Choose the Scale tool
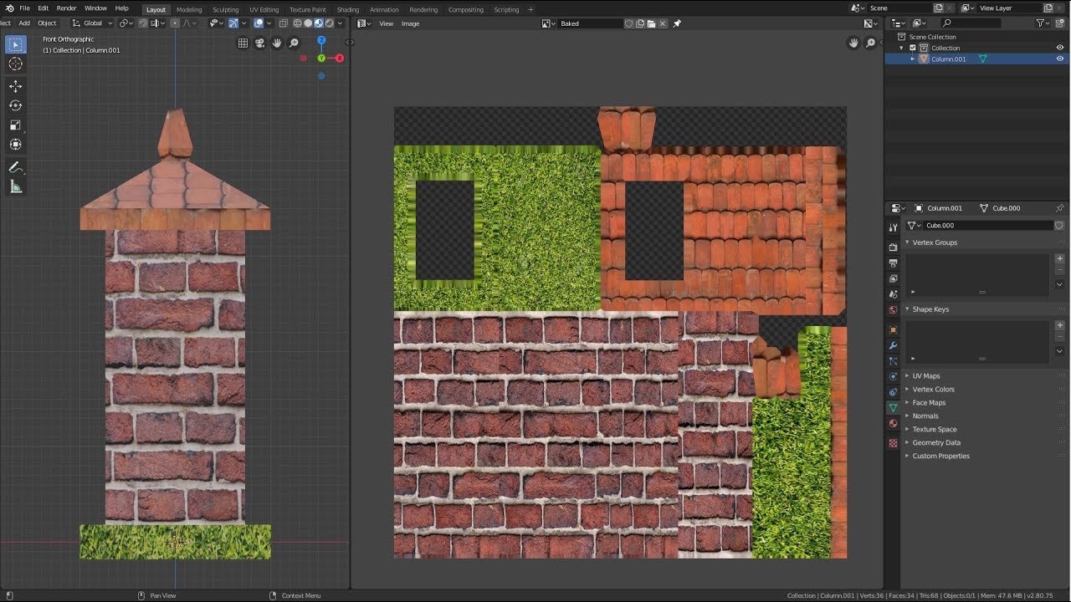Image resolution: width=1071 pixels, height=602 pixels. coord(15,125)
